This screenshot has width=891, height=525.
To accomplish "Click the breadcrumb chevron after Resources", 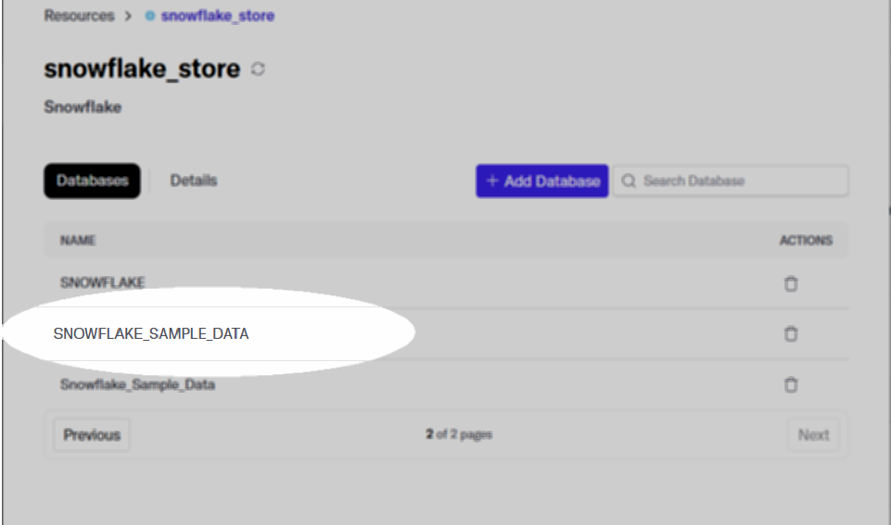I will [x=129, y=16].
